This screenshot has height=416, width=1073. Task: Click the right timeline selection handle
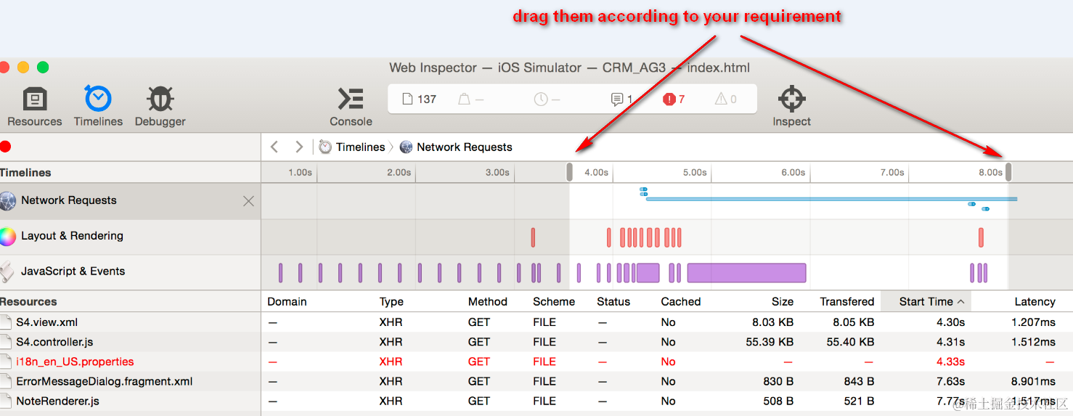(1008, 172)
